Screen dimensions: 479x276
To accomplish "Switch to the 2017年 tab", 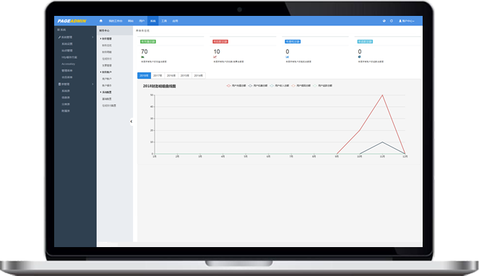I will coord(157,75).
